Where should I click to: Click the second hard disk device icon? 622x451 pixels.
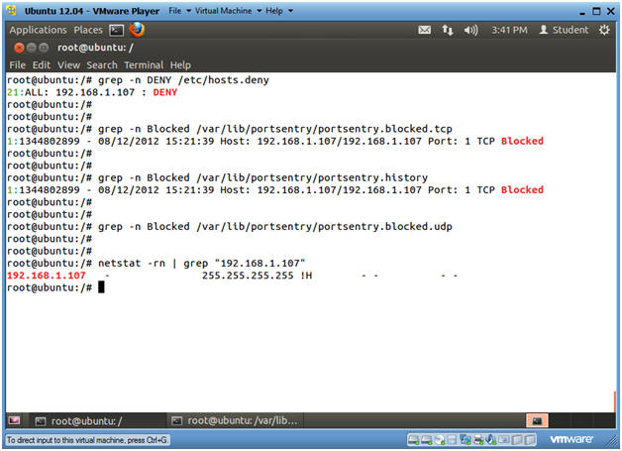tap(427, 440)
